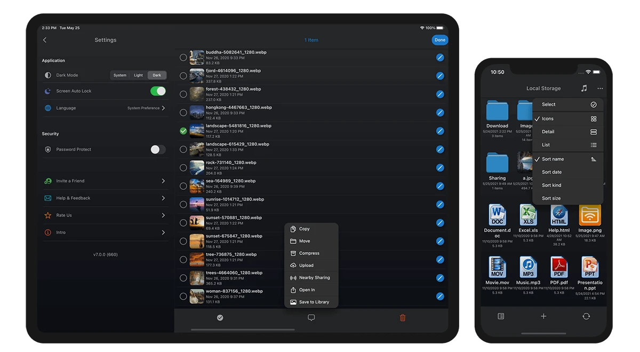Toggle Screen Auto Lock off
Screen dimensions: 640x352
(157, 91)
